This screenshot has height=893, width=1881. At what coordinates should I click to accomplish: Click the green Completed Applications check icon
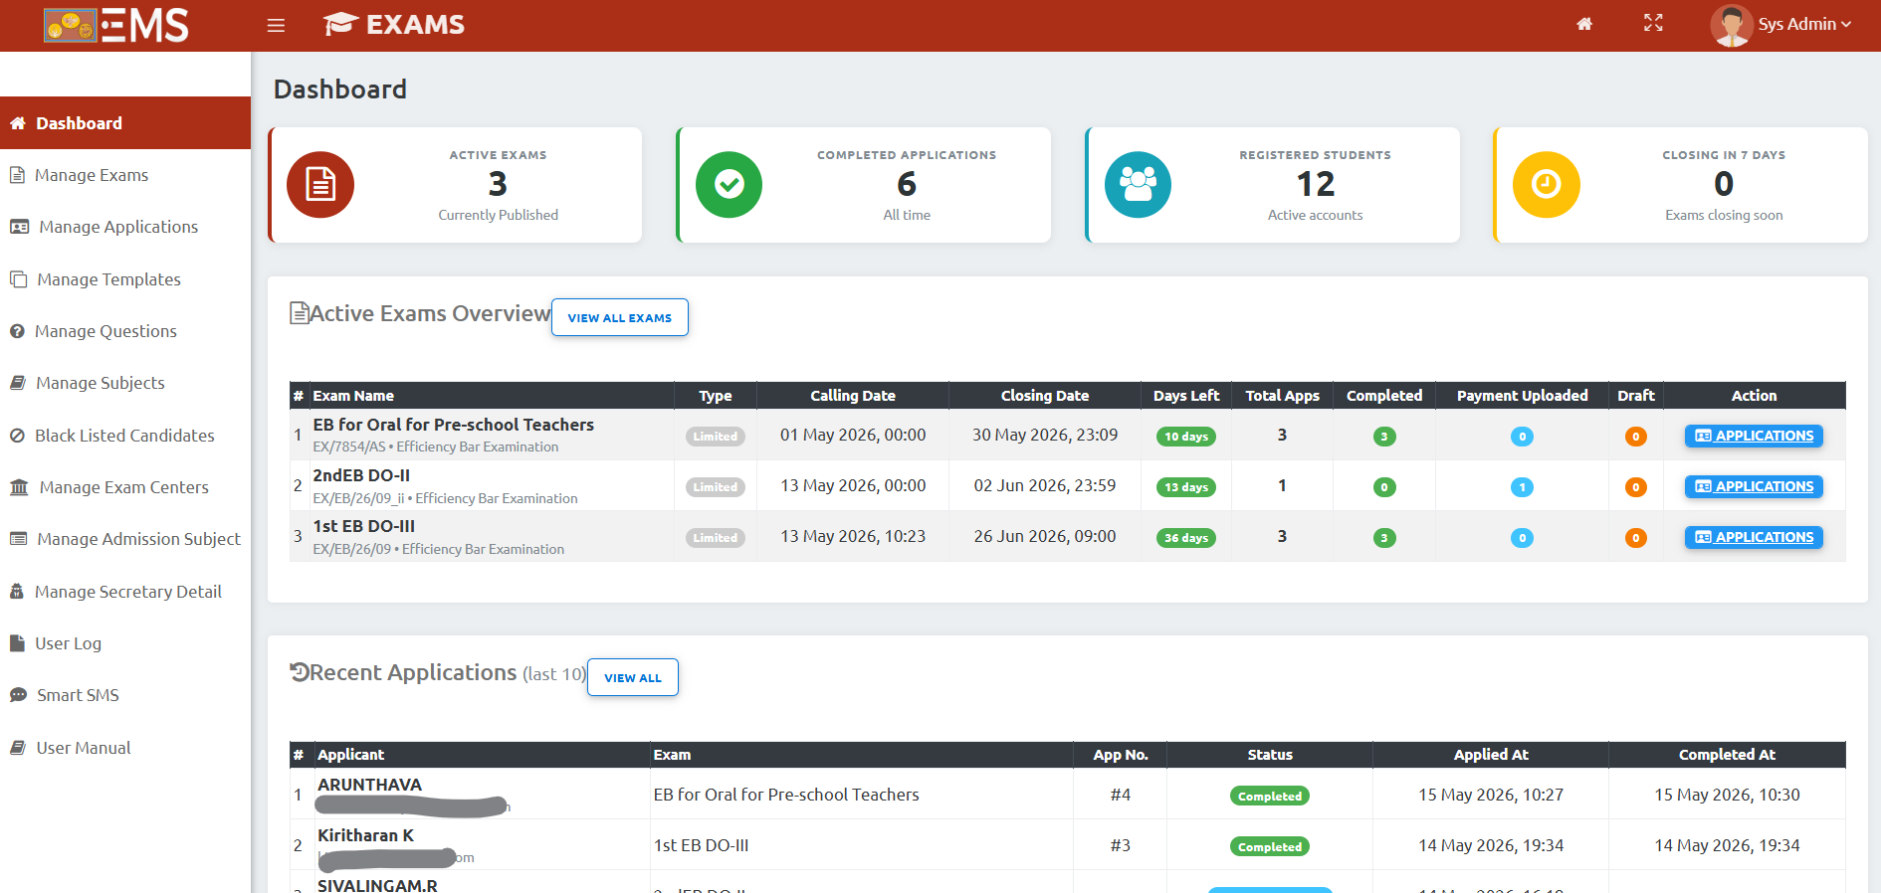click(730, 185)
